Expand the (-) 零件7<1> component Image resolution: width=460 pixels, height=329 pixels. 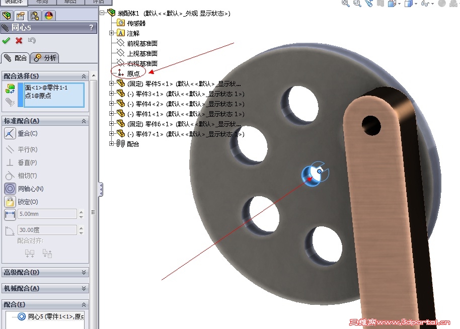click(x=112, y=134)
